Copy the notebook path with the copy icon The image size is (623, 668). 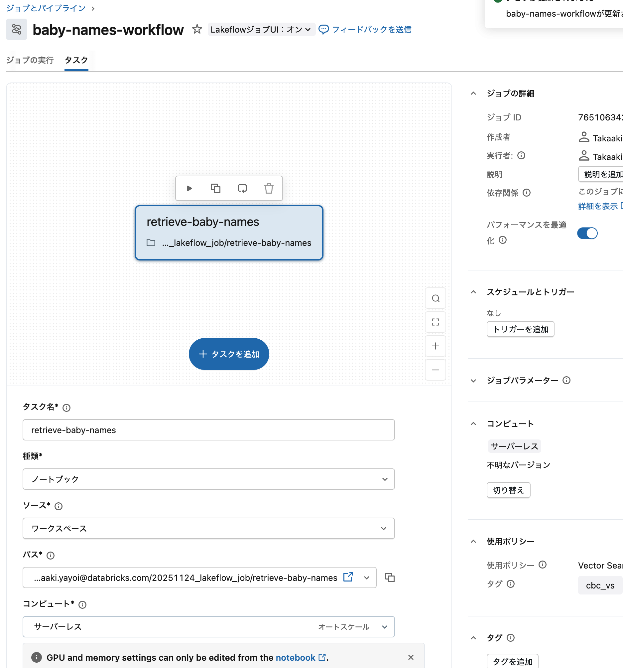coord(390,578)
